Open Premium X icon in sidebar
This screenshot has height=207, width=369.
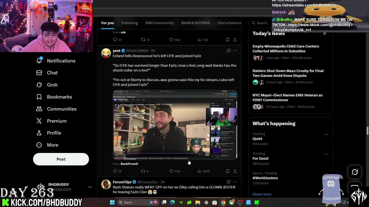[39, 121]
